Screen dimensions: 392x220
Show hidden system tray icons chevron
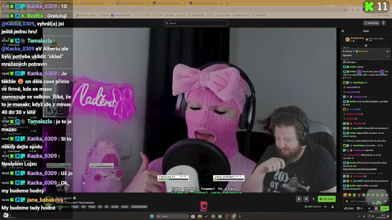click(359, 216)
